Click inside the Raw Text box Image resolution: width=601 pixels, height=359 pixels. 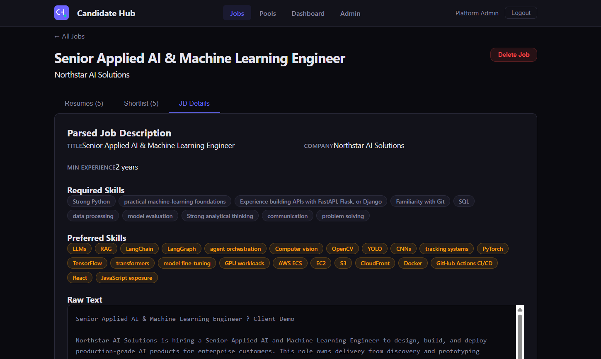tap(292, 332)
